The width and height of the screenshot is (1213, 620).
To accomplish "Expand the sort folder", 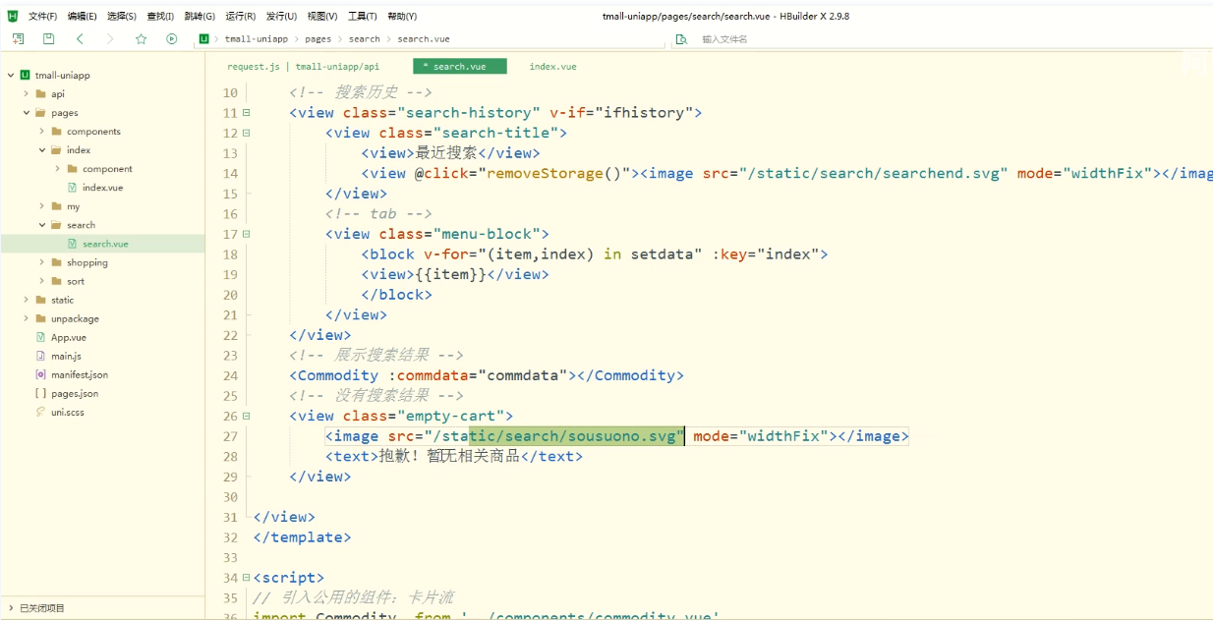I will (x=42, y=281).
